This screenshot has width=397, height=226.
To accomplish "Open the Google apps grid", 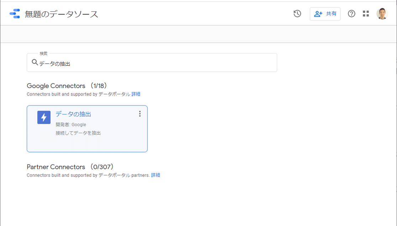I will click(x=366, y=14).
